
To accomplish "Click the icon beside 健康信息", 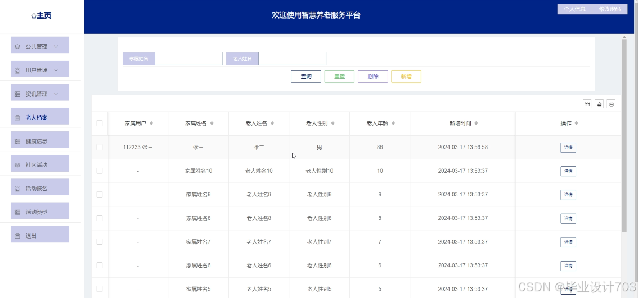I will [x=17, y=141].
